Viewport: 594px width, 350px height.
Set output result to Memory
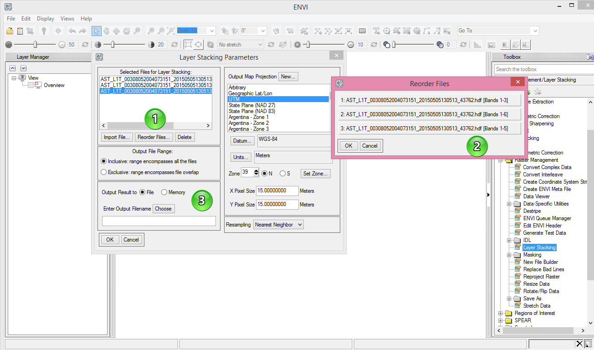164,192
